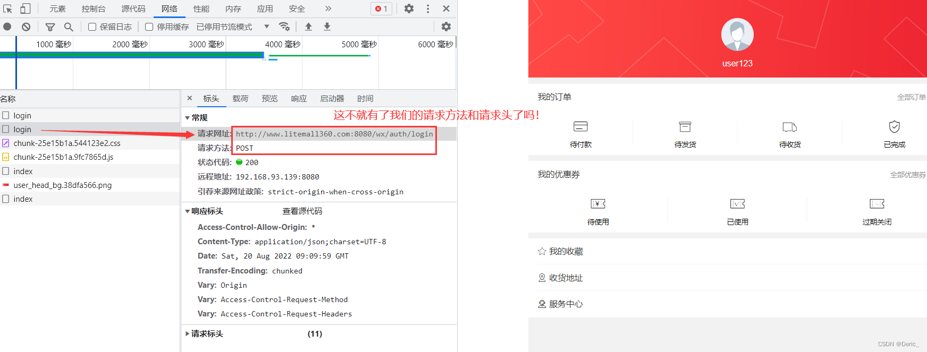Click the 200 status code value

click(x=252, y=162)
